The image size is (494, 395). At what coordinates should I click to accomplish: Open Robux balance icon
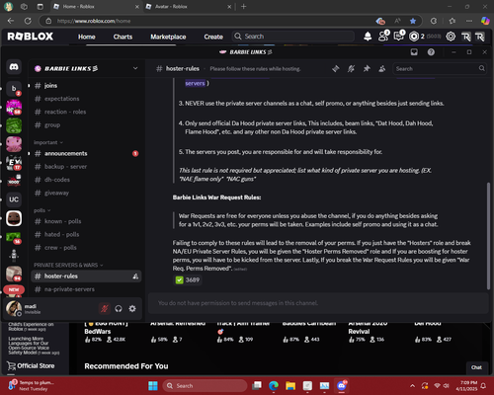click(414, 37)
